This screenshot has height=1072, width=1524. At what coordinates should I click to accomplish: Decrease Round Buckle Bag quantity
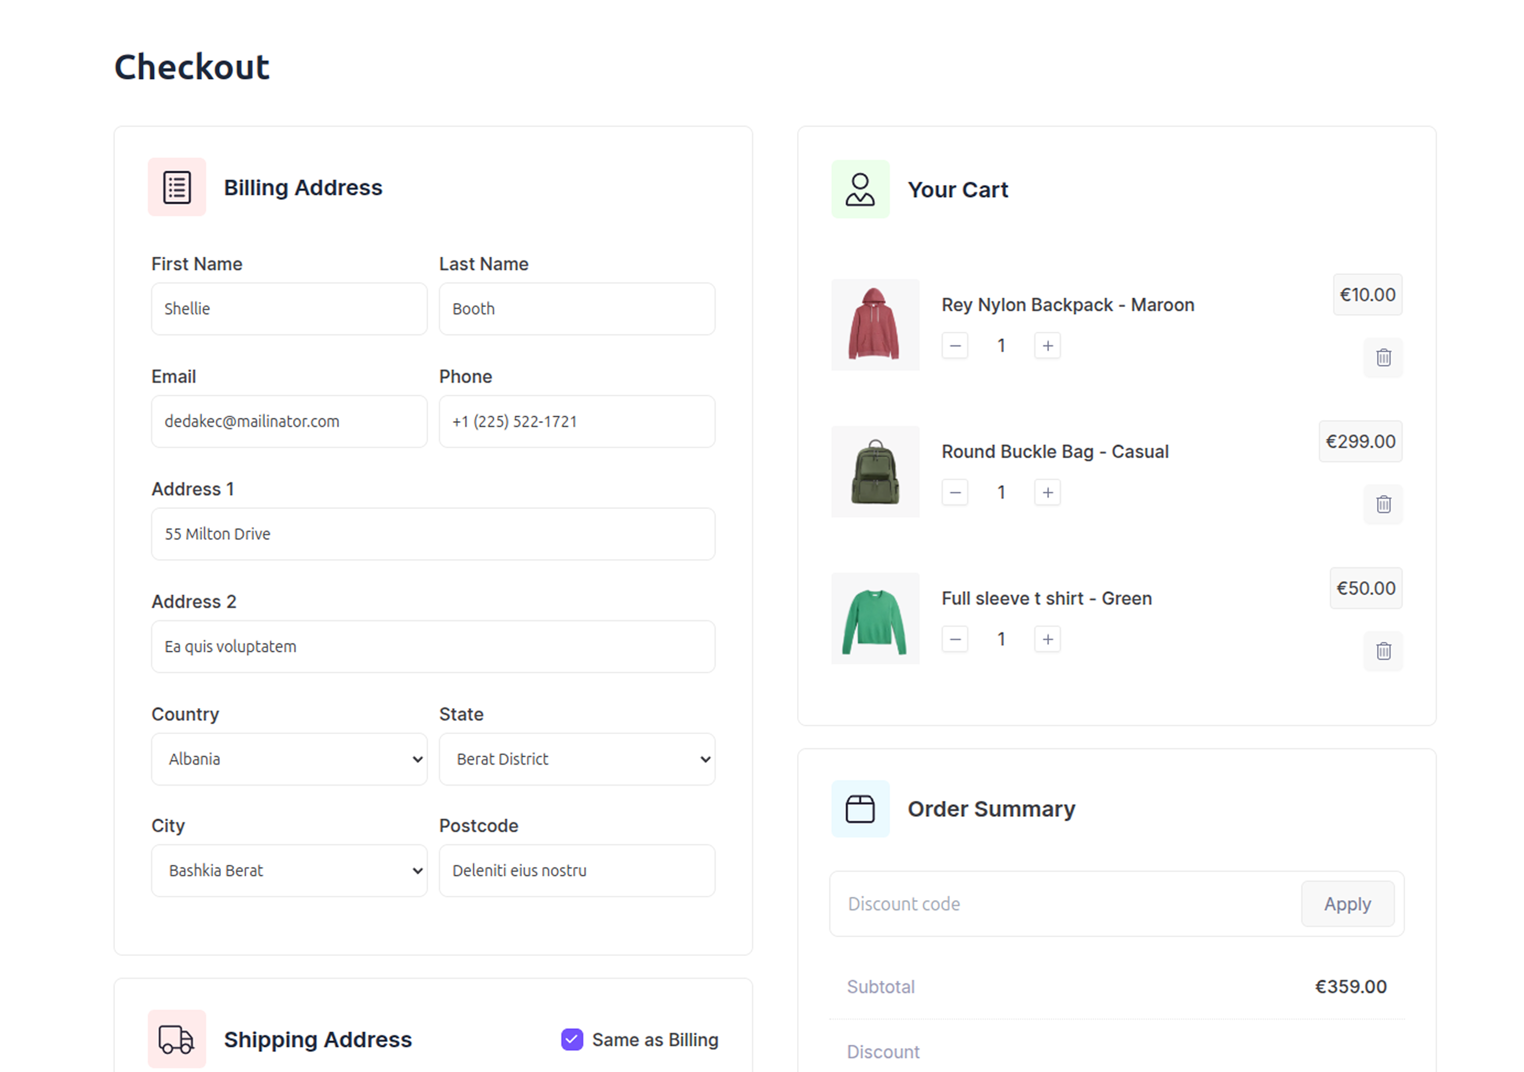pos(955,493)
